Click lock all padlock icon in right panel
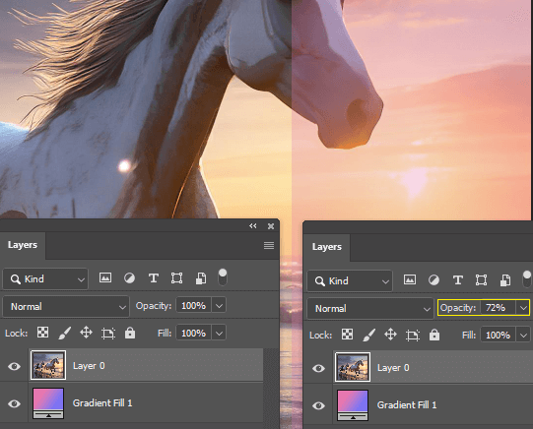The height and width of the screenshot is (429, 533). pos(434,335)
